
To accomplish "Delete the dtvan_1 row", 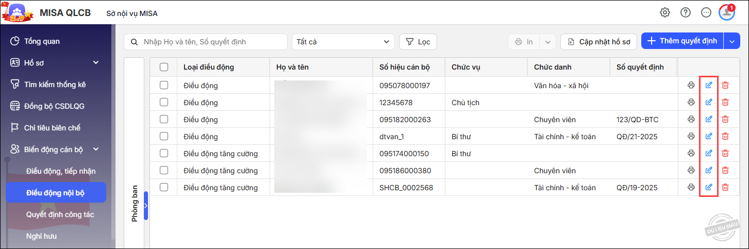I will [725, 137].
